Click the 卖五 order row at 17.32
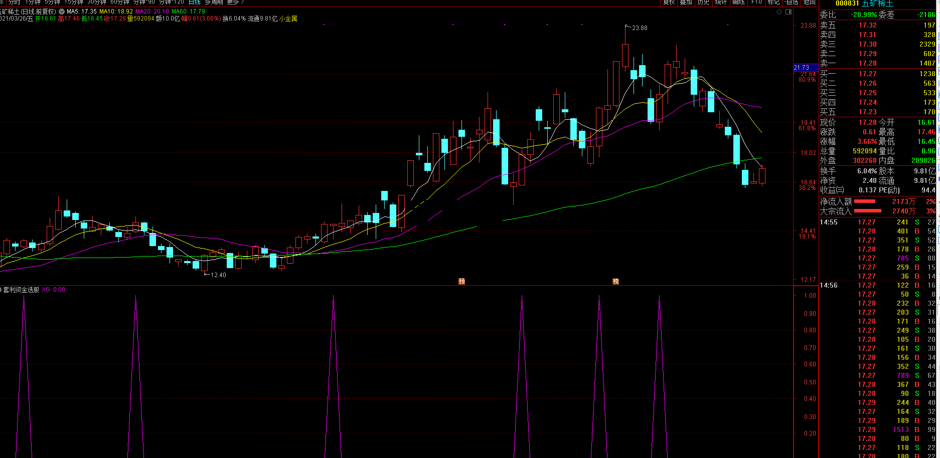940x458 pixels. pyautogui.click(x=877, y=25)
